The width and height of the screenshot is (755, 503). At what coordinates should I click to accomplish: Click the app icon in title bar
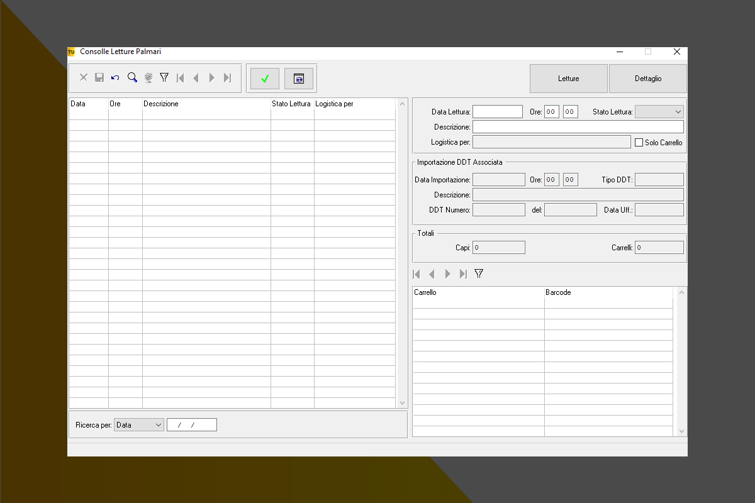pos(71,52)
